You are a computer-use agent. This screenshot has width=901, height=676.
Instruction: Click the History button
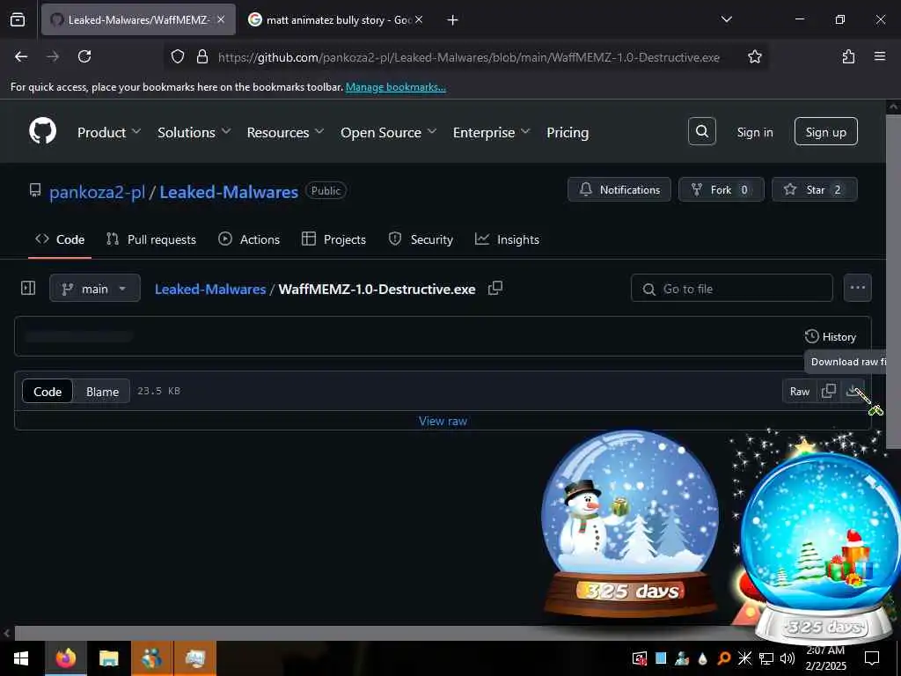831,336
